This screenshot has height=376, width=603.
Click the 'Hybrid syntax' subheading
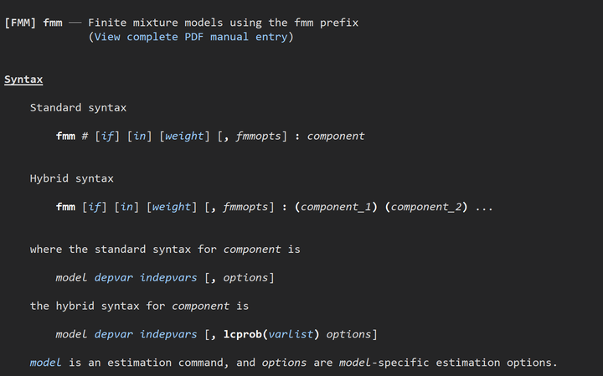72,178
